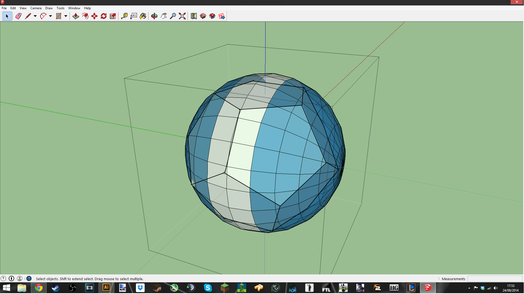This screenshot has height=294, width=524.
Task: Select the Move tool
Action: pos(94,16)
